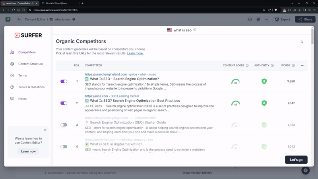This screenshot has height=179, width=318.
Task: Click the Terms checkmark icon
Action: coord(12,76)
